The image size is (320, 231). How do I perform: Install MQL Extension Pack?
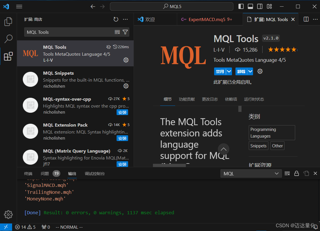[122, 138]
